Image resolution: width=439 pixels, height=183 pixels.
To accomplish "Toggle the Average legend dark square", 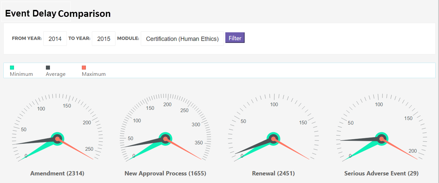I will coord(48,68).
